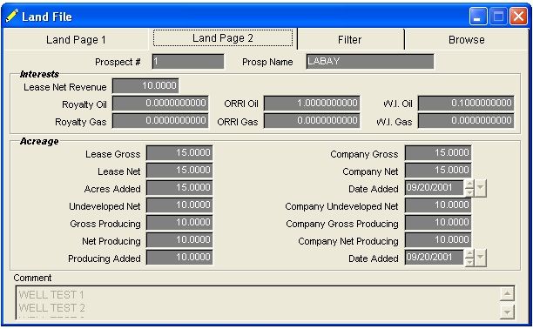Decrement the Acres Date Added spinner down arrow
The image size is (533, 329).
[x=469, y=192]
